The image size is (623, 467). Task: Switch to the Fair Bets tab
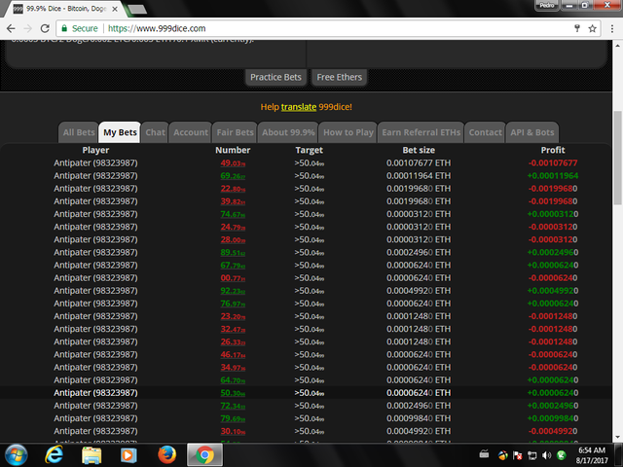(235, 132)
